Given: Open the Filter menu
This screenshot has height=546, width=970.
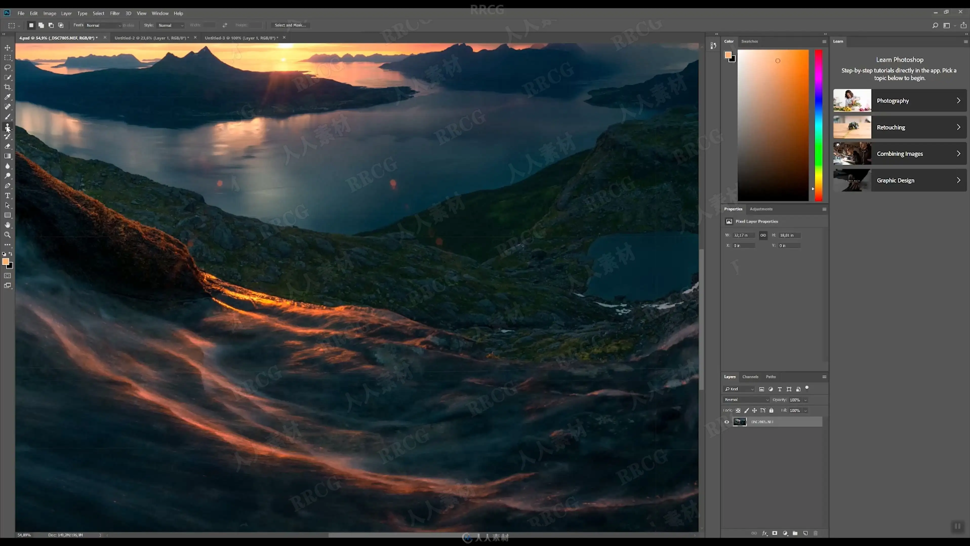Looking at the screenshot, I should (114, 13).
